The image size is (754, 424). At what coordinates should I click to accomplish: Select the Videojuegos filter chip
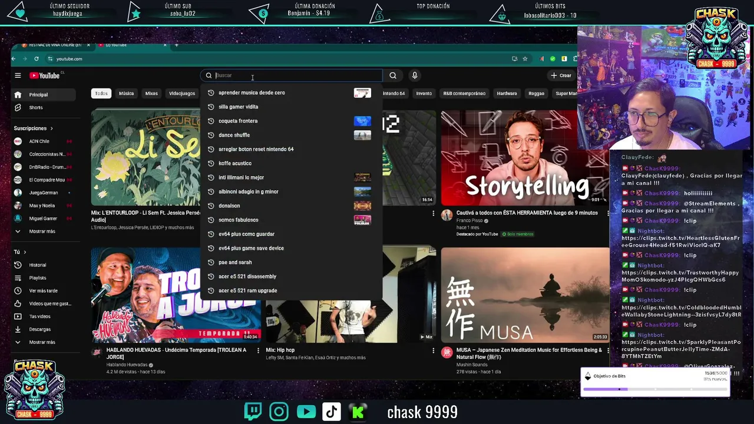[x=182, y=93]
